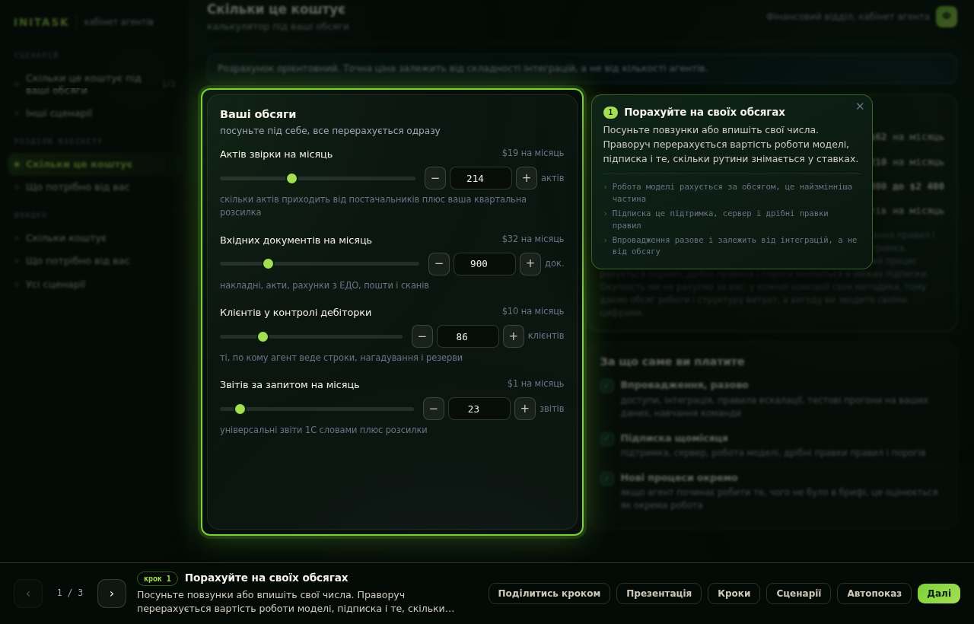Open Інші сценарії in the sidebar
974x624 pixels.
click(x=94, y=113)
